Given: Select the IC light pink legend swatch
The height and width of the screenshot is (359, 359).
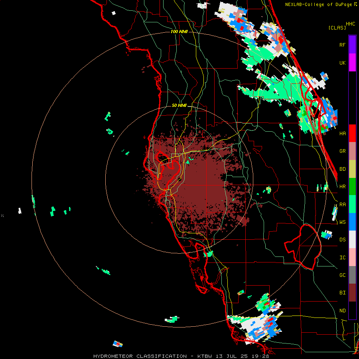Looking at the screenshot, I should (x=352, y=257).
